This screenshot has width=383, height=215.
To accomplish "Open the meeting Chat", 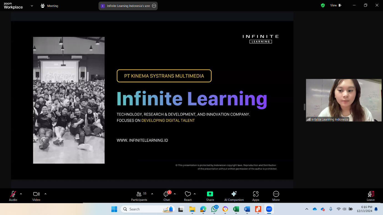I will point(166,196).
